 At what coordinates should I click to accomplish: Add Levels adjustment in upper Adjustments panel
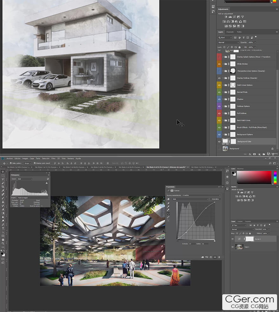230,17
